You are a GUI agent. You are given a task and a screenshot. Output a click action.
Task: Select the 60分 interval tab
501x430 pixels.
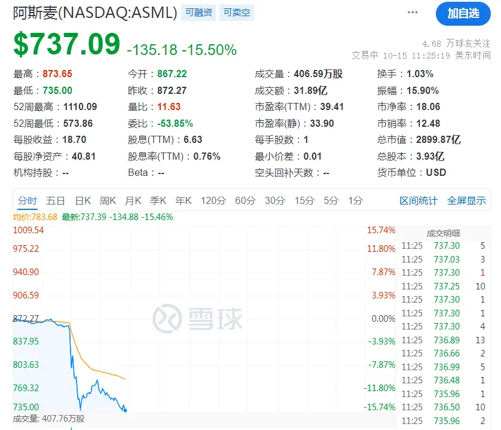click(x=245, y=200)
